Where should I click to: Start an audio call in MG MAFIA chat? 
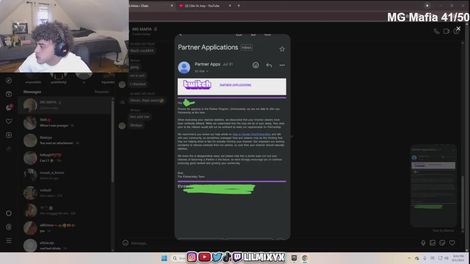coord(437,31)
